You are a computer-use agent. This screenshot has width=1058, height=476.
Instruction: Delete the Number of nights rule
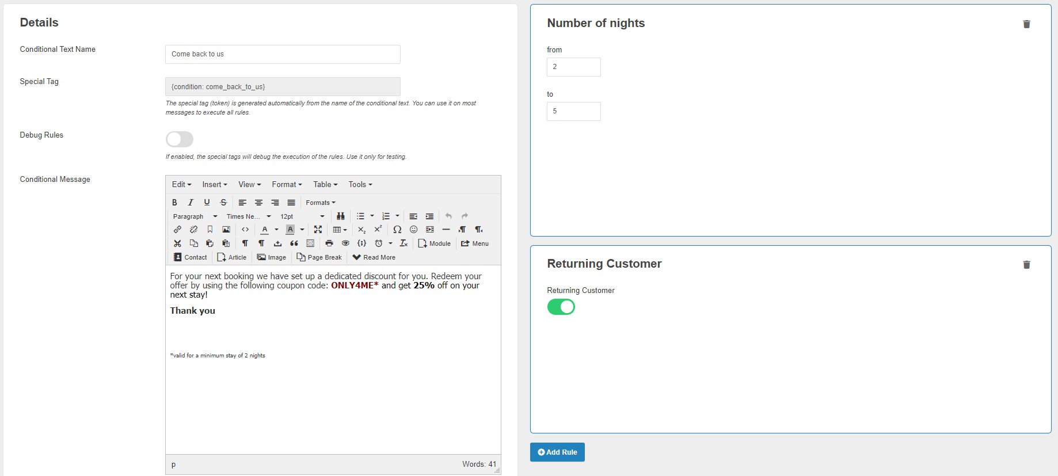(1026, 24)
